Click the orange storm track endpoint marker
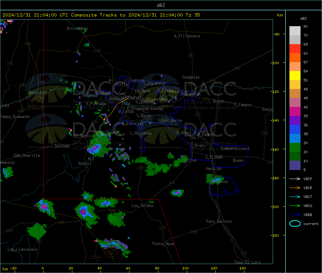 104,119
